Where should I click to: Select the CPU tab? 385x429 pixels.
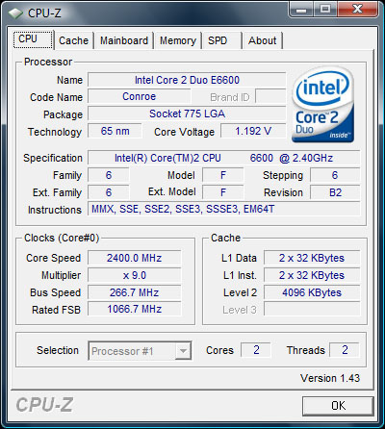pos(33,39)
